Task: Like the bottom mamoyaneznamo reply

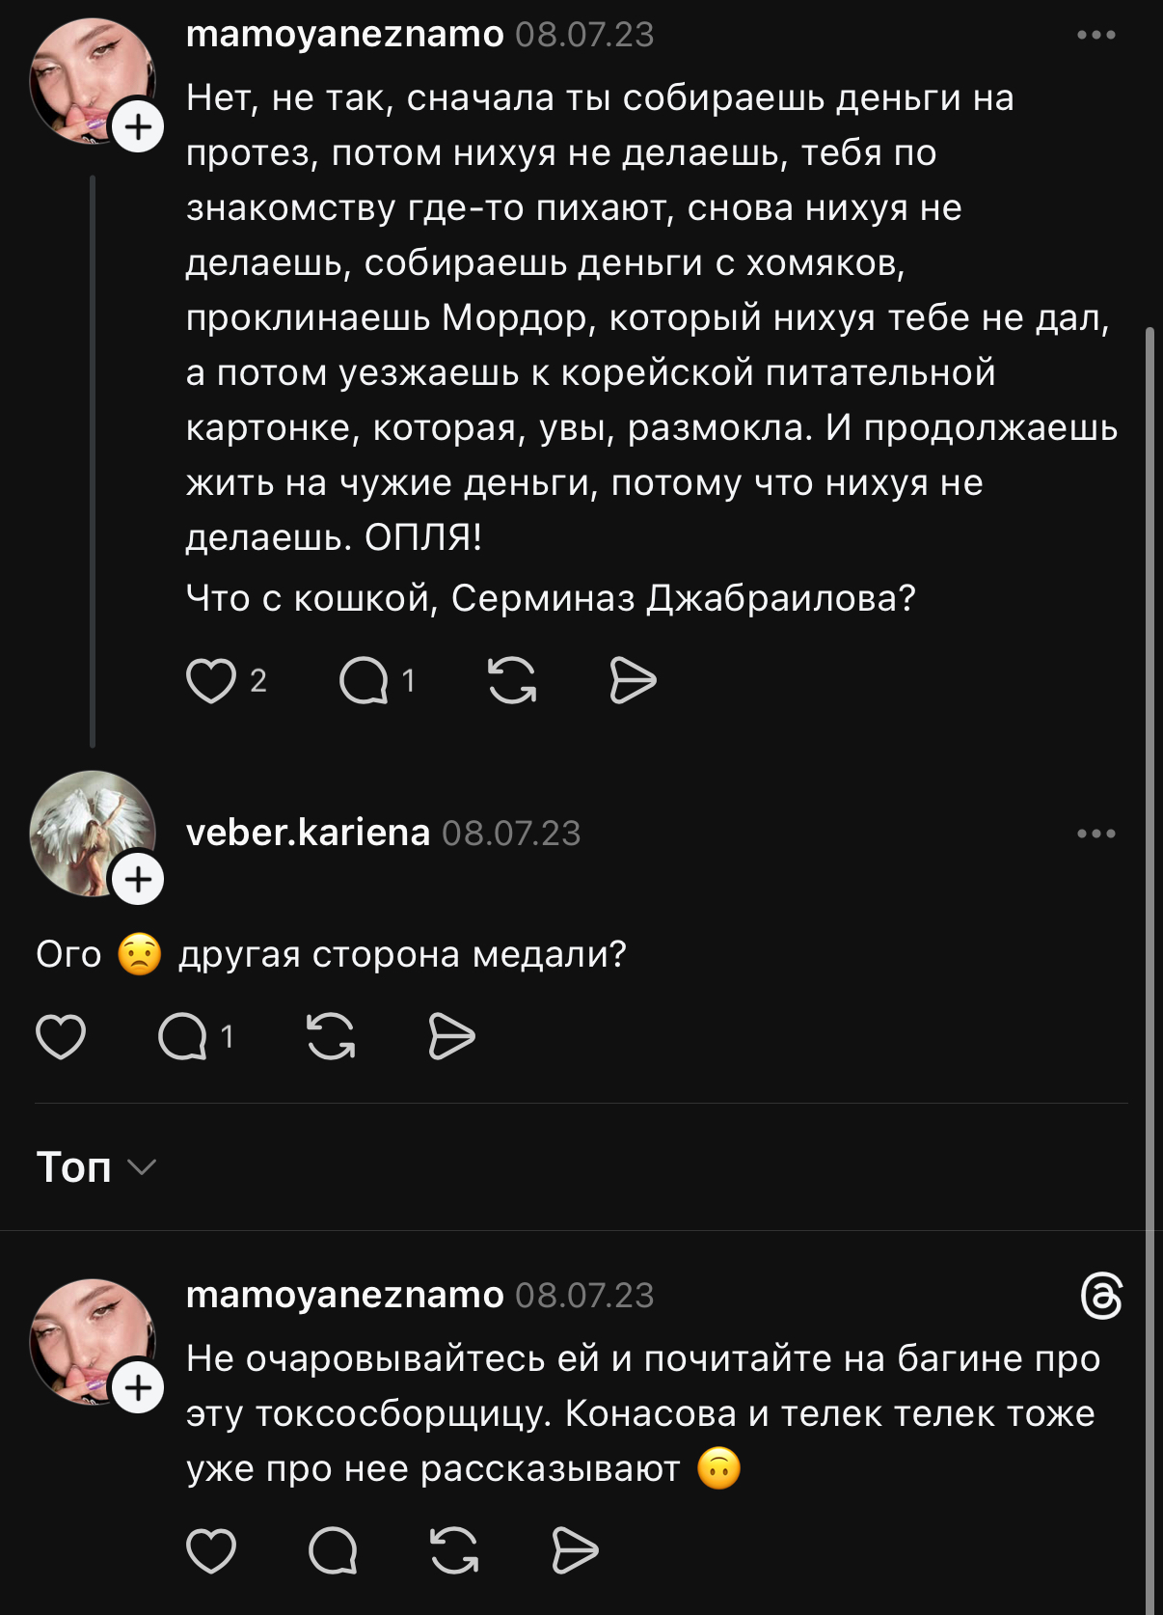Action: [211, 1551]
